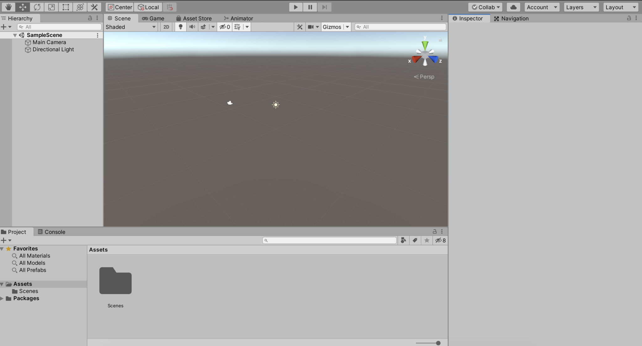Image resolution: width=642 pixels, height=346 pixels.
Task: Open the Shaded draw mode dropdown
Action: (130, 27)
